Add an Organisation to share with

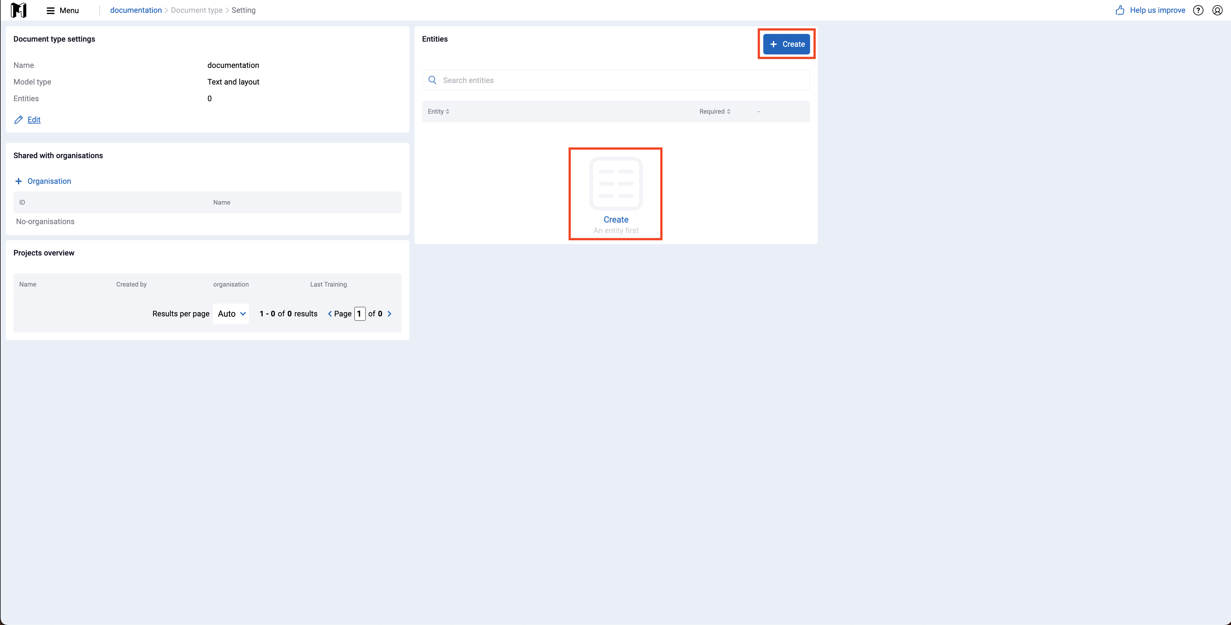pos(49,181)
